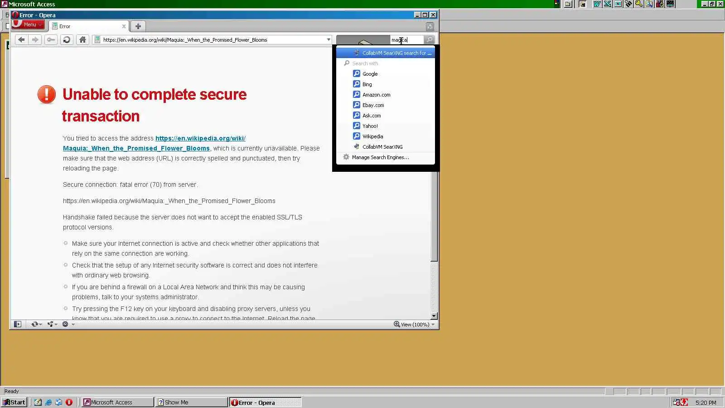725x408 pixels.
Task: Click the Wikipedia Maquia URL hyperlink
Action: 155,143
